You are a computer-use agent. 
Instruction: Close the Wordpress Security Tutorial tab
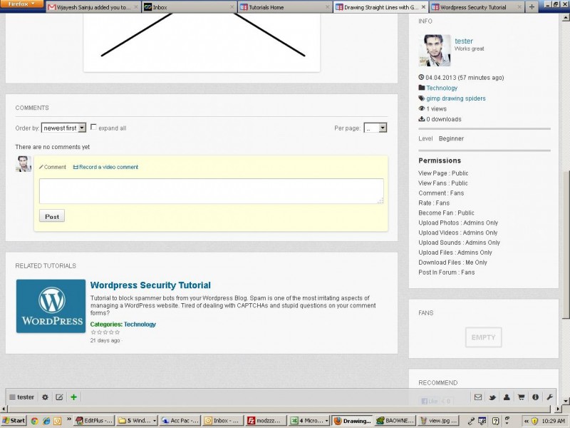519,7
